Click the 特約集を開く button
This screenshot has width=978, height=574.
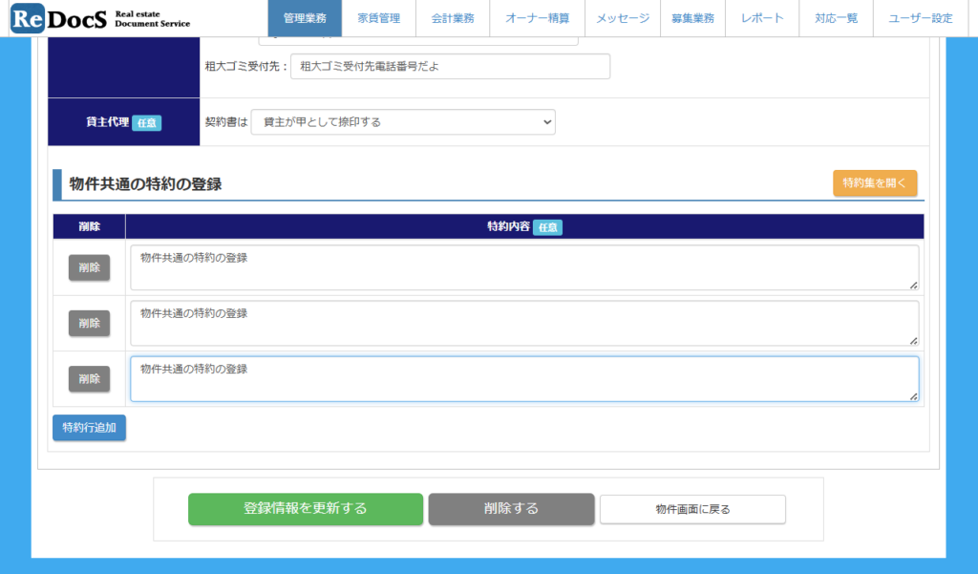click(875, 182)
